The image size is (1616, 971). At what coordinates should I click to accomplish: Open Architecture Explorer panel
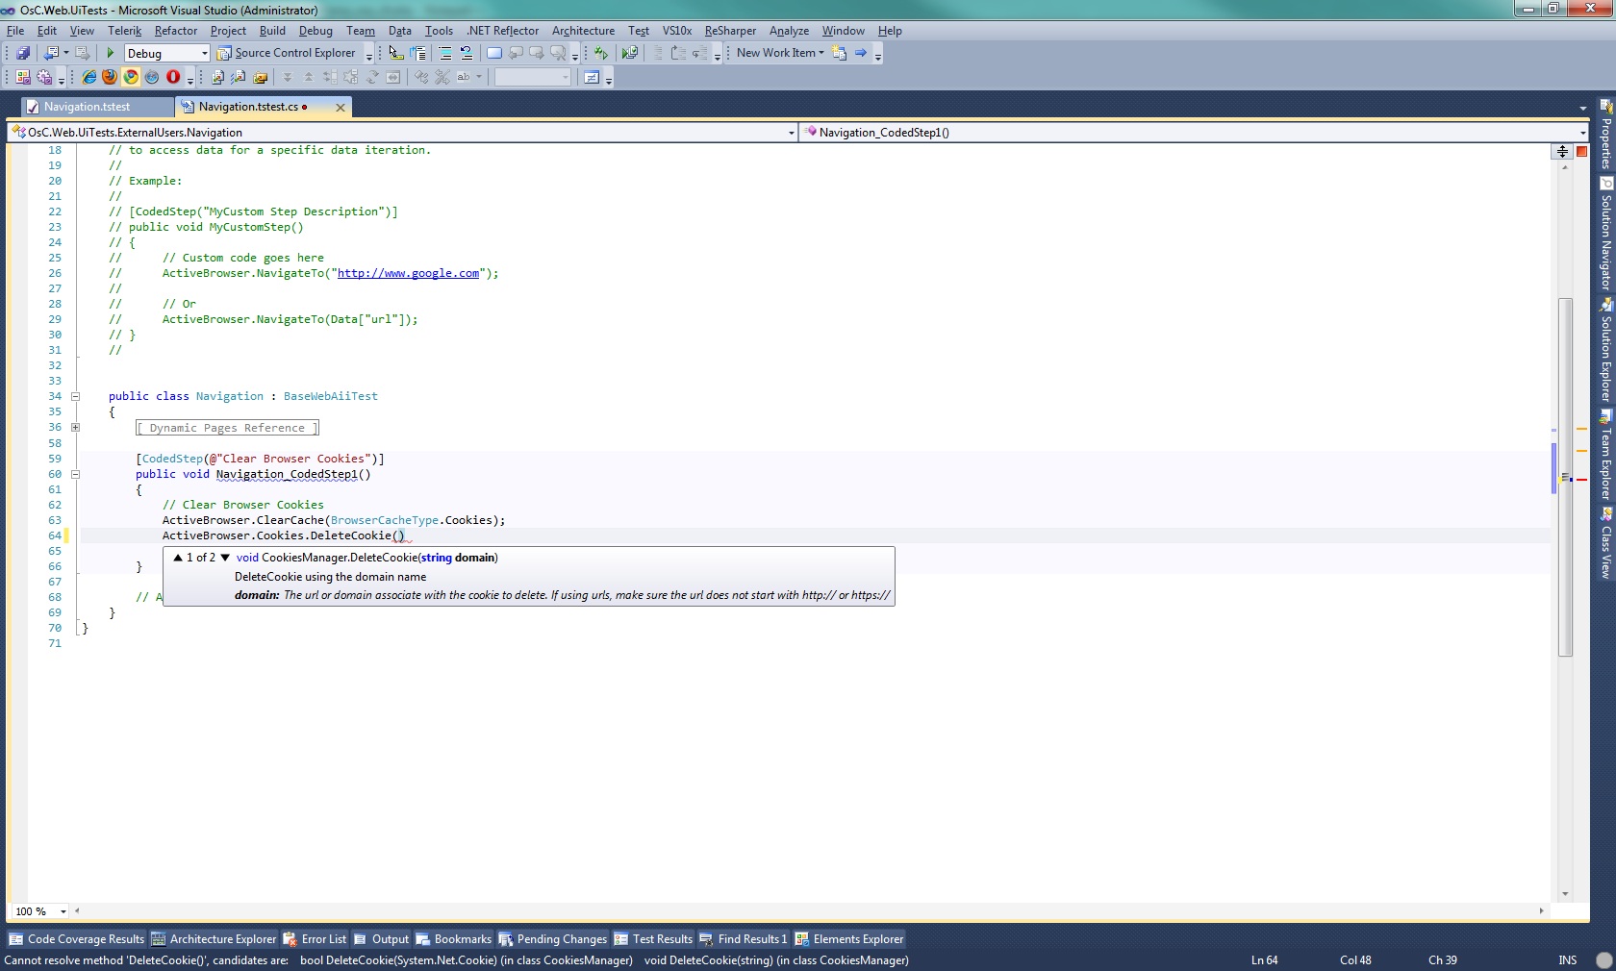tap(214, 939)
